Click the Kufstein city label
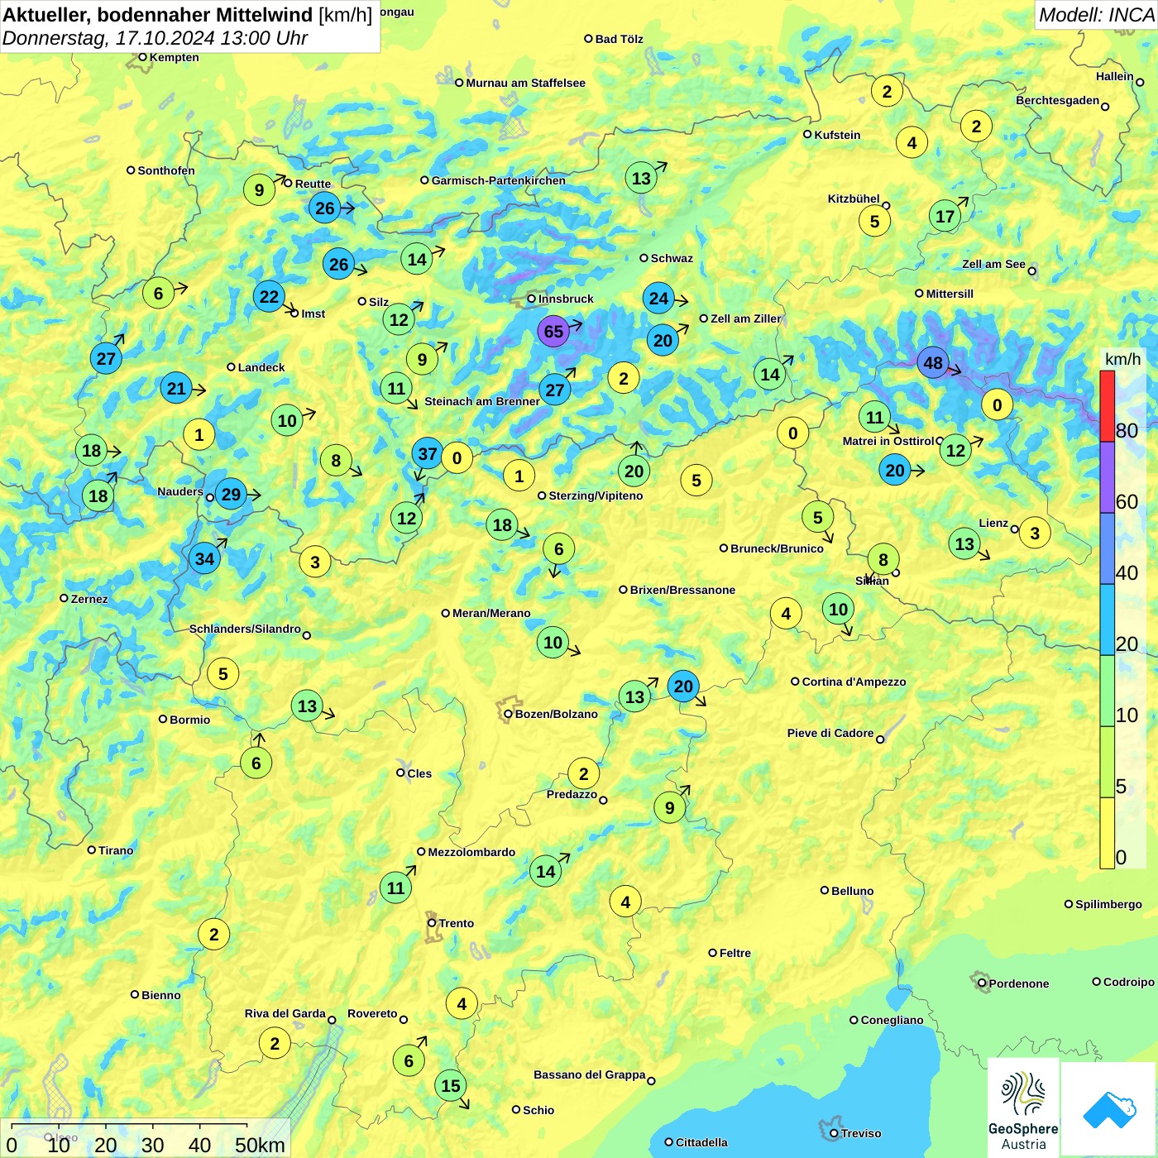 (837, 135)
